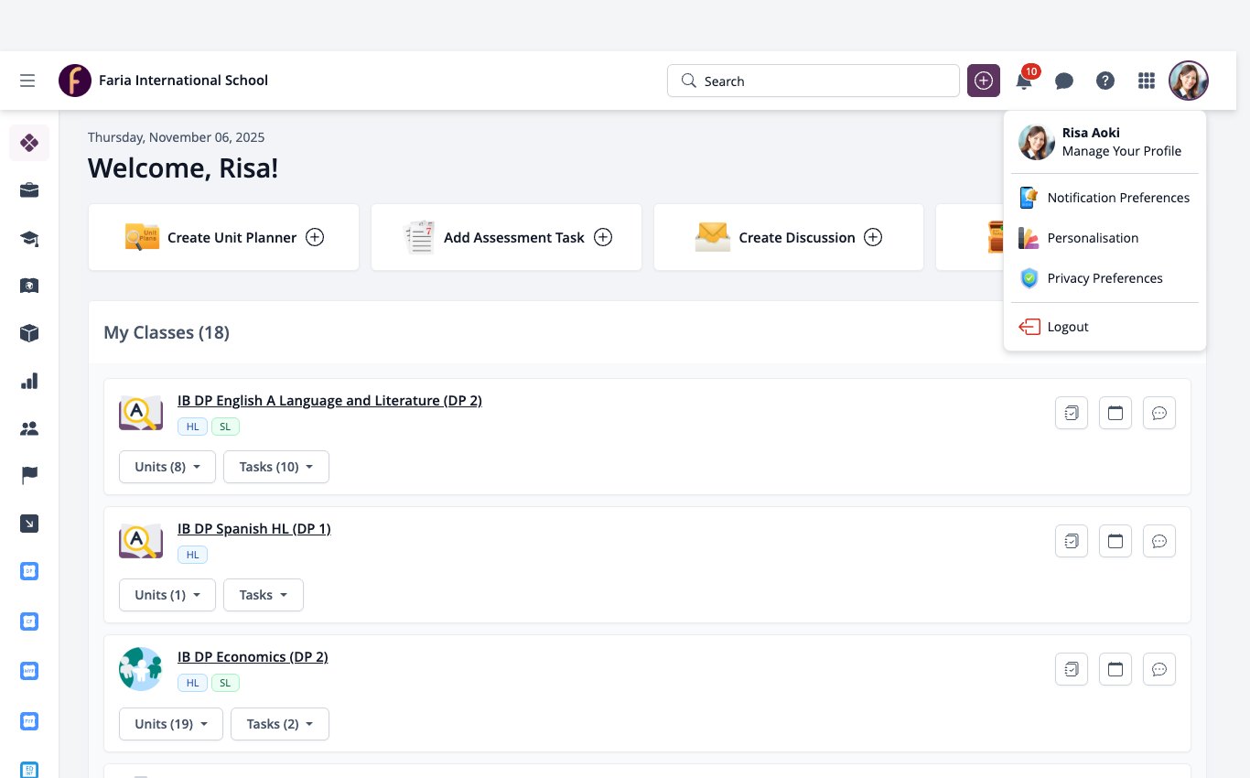Open the PYP programme sidebar icon

(x=29, y=721)
